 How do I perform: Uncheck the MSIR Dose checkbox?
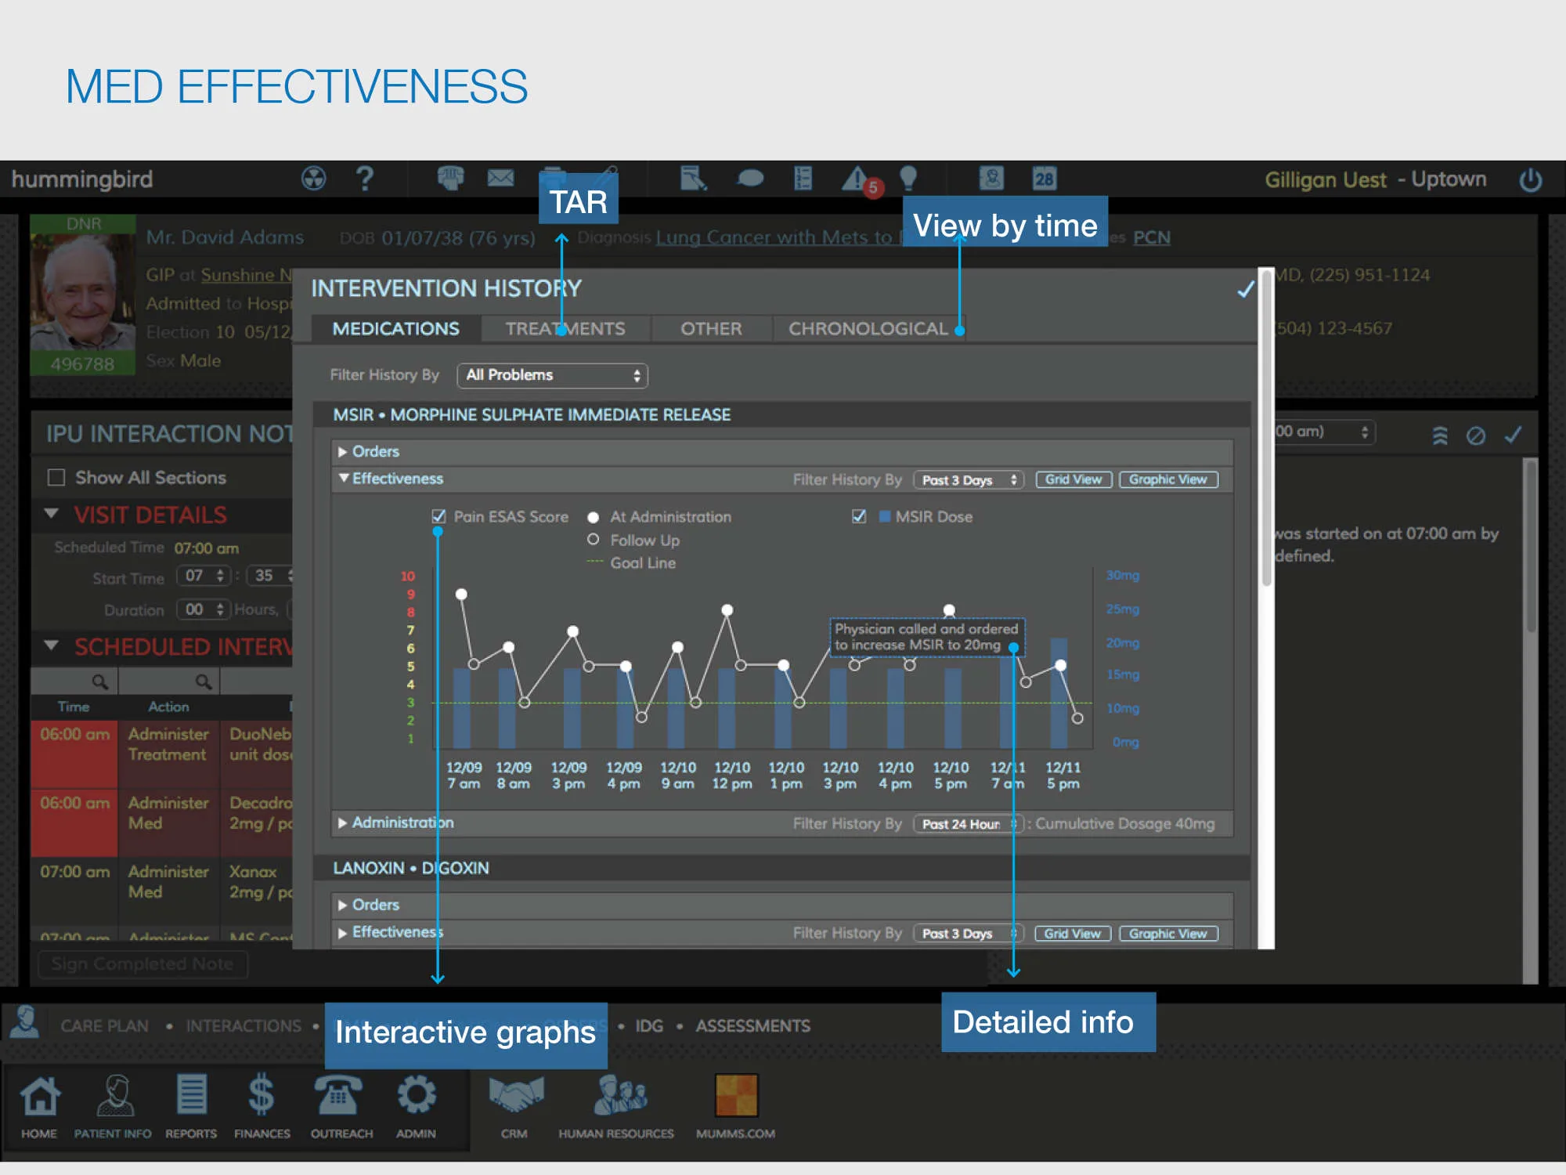click(859, 517)
